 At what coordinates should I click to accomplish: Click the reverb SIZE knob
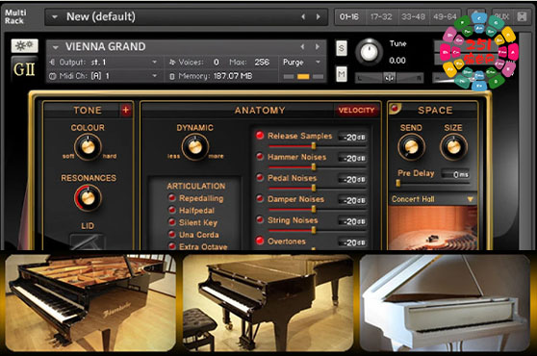[x=454, y=147]
